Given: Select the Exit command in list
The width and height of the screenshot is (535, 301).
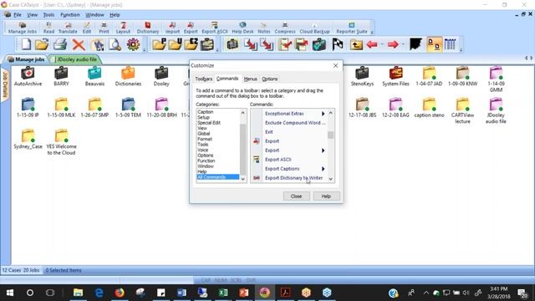Looking at the screenshot, I should tap(269, 132).
